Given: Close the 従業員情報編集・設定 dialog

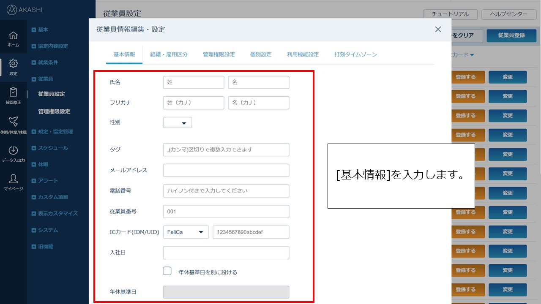Looking at the screenshot, I should point(438,29).
